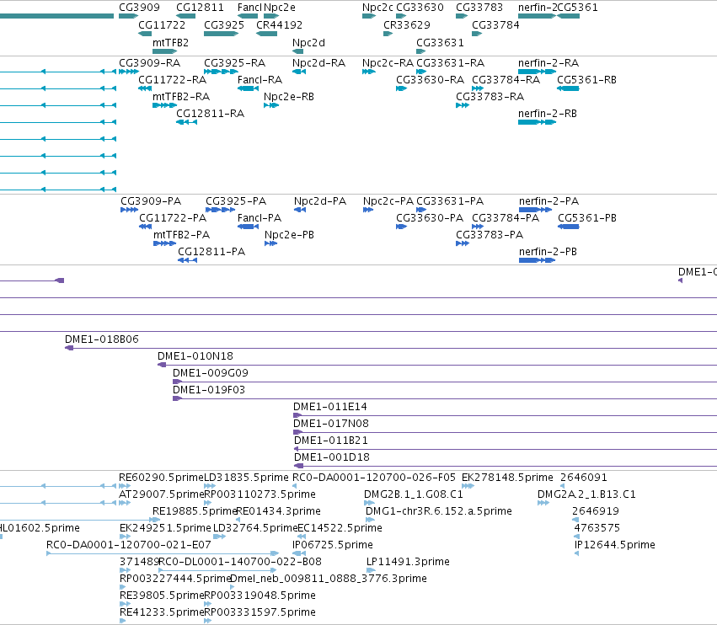Screen dimensions: 717x625
Task: Select protein CG3909-PA
Action: coord(130,210)
